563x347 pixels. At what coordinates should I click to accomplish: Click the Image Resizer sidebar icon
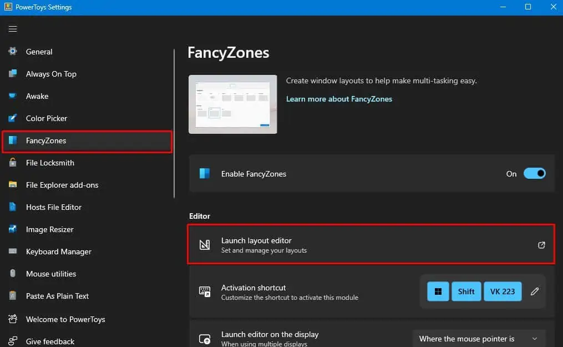[x=13, y=229]
